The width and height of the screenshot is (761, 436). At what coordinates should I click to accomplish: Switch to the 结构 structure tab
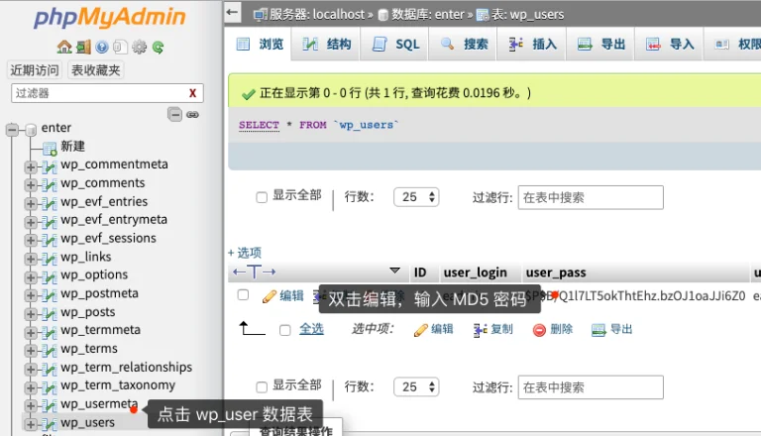click(326, 45)
